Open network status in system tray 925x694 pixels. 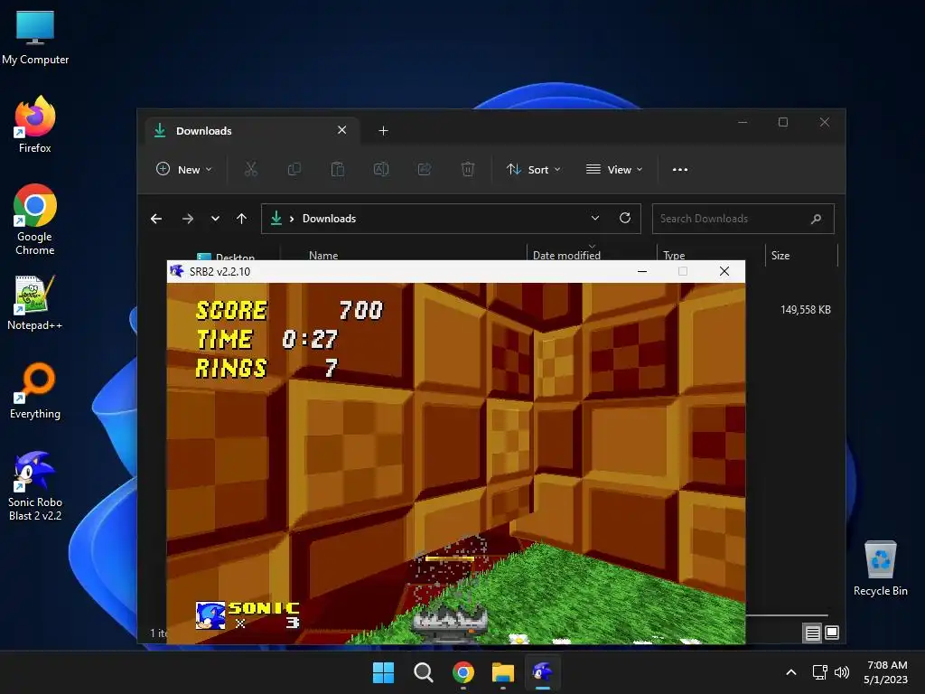819,672
